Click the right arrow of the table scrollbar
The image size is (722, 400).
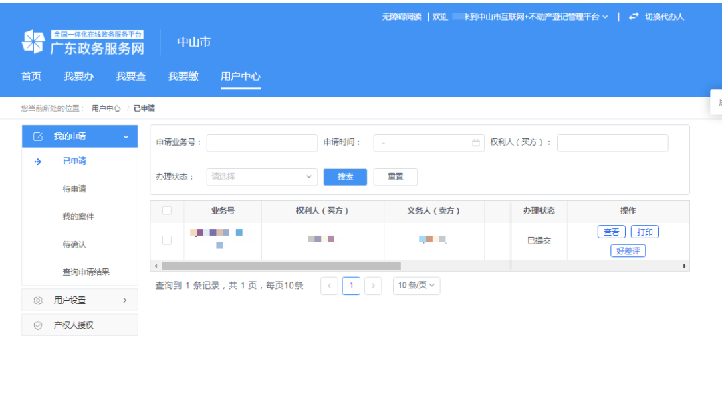coord(684,265)
